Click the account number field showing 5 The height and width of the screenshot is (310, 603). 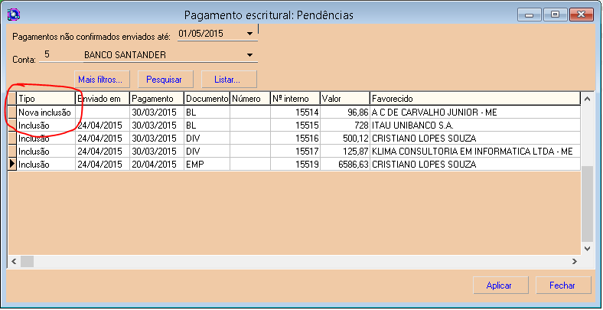pos(60,54)
